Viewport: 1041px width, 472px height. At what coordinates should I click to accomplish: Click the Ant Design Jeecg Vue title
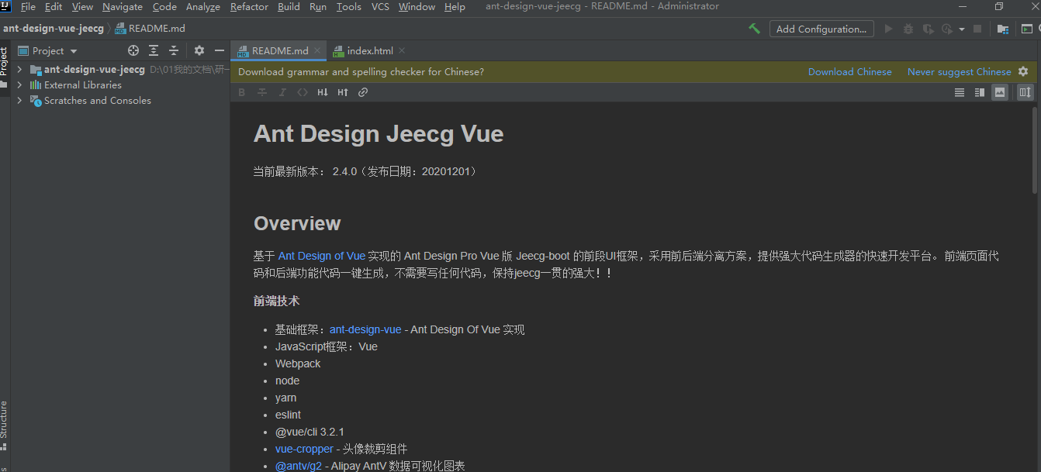click(379, 133)
